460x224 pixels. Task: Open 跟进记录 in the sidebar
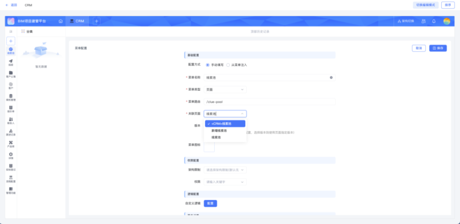pyautogui.click(x=11, y=132)
